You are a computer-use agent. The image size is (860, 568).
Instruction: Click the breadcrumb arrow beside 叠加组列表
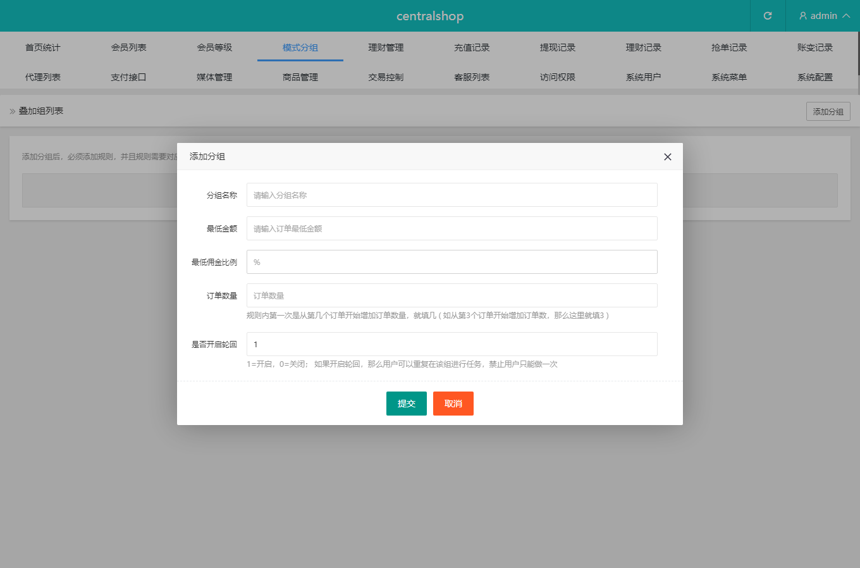pyautogui.click(x=12, y=111)
